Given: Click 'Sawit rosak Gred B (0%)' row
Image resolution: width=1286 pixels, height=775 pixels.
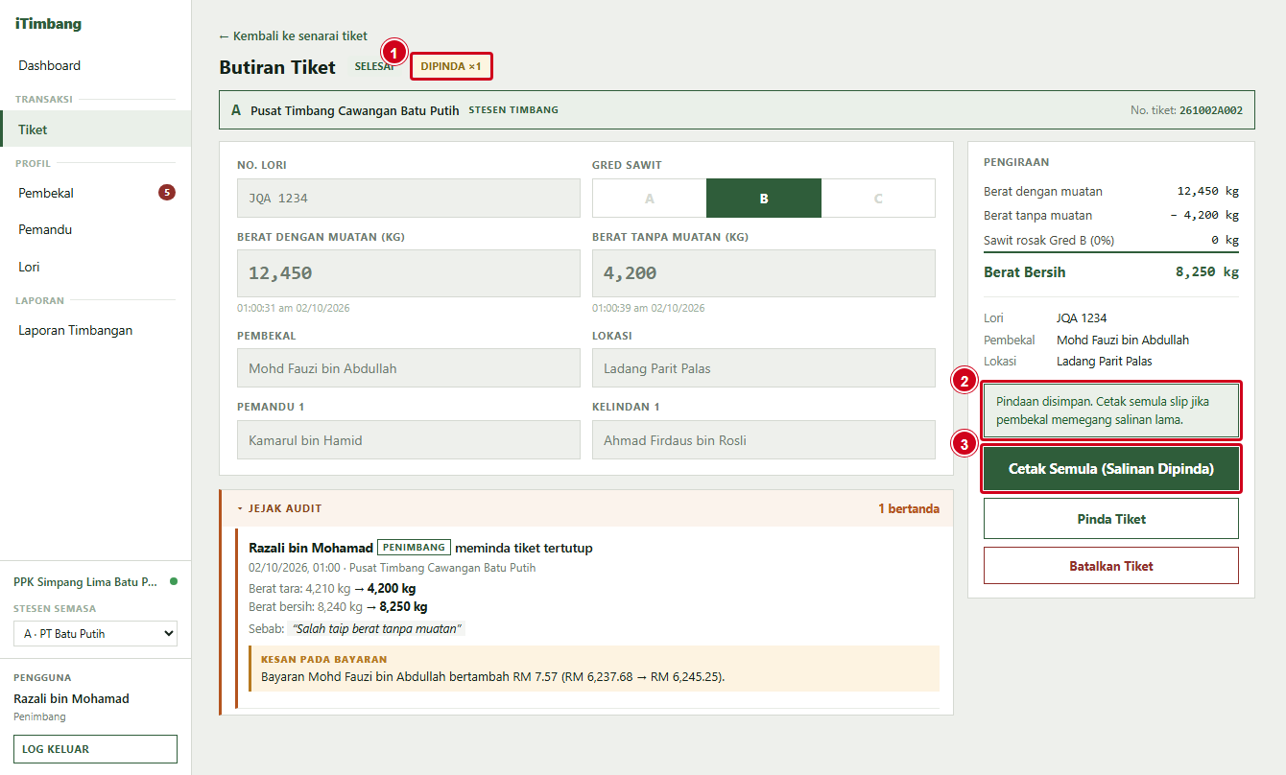Looking at the screenshot, I should coord(1111,240).
